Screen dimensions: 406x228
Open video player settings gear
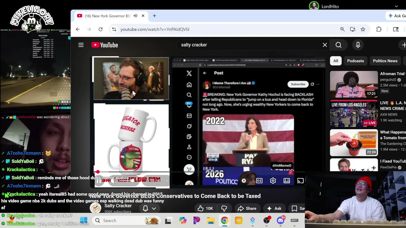point(273,181)
